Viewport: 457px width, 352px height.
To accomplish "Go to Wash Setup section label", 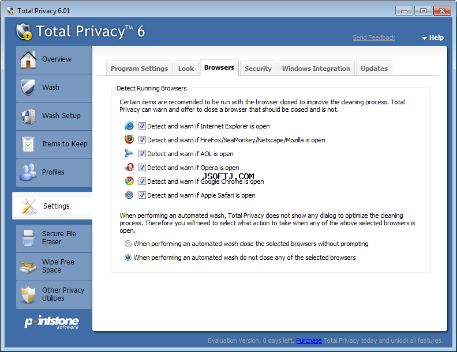I will [61, 116].
